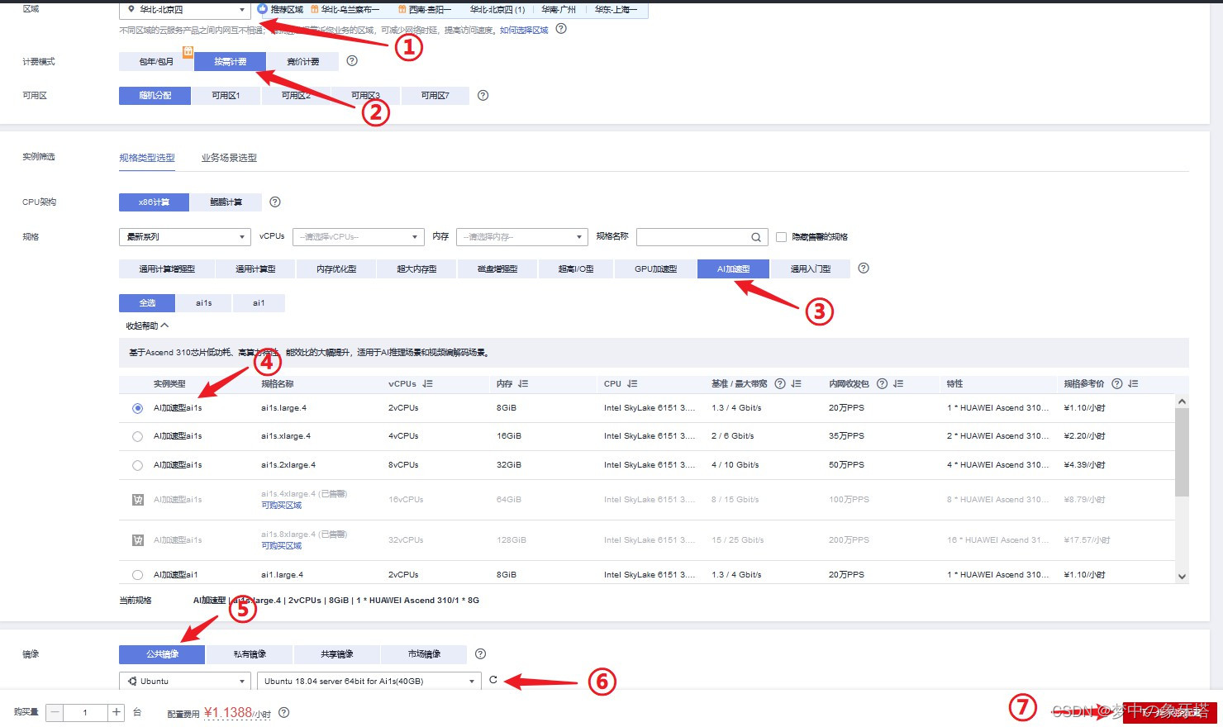Select GPU加速型 spec category

(655, 268)
